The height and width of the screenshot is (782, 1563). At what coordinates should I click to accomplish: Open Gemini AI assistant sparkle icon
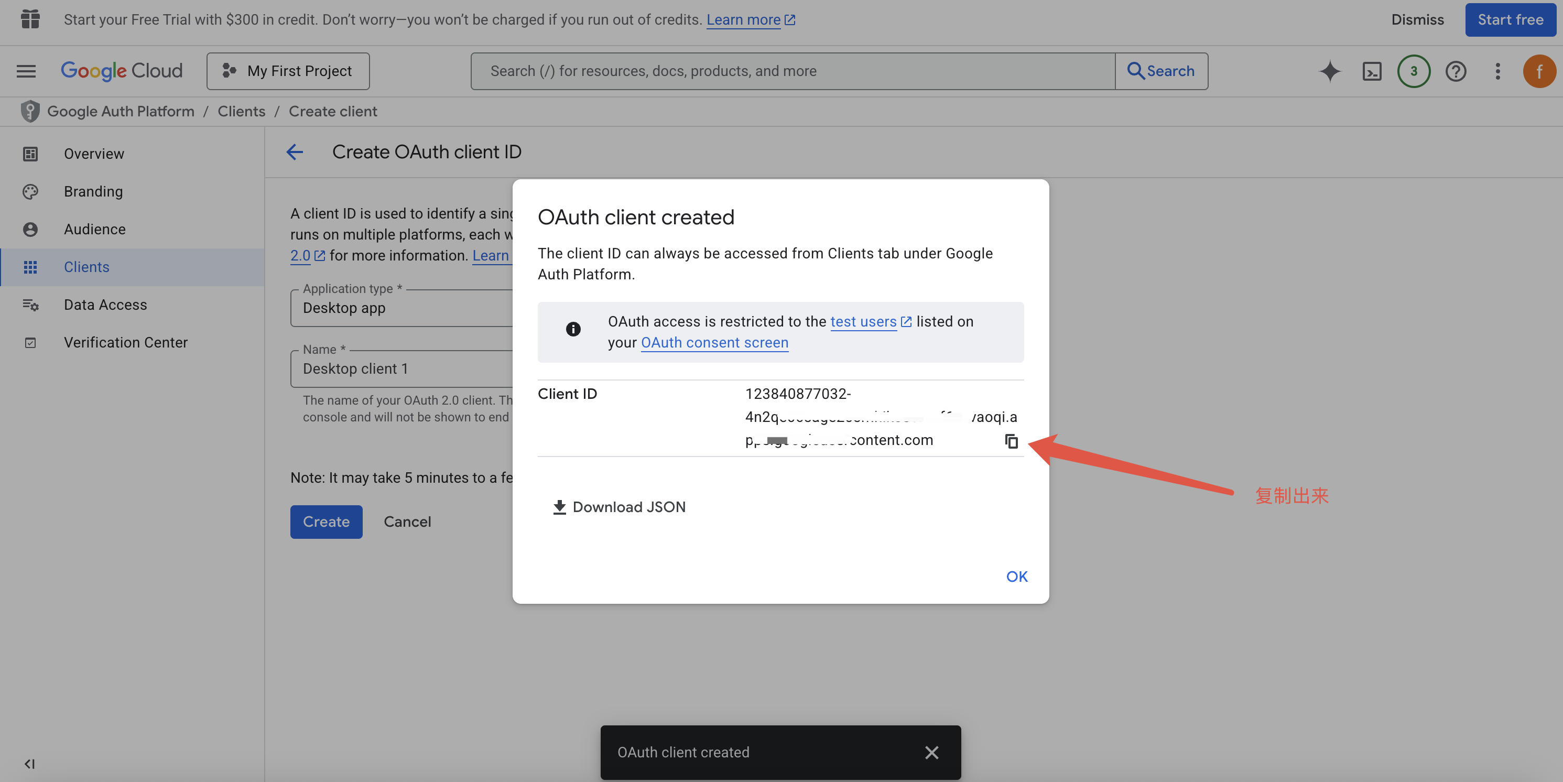(x=1329, y=71)
